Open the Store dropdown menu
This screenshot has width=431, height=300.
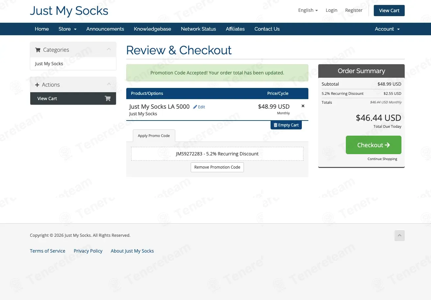67,29
